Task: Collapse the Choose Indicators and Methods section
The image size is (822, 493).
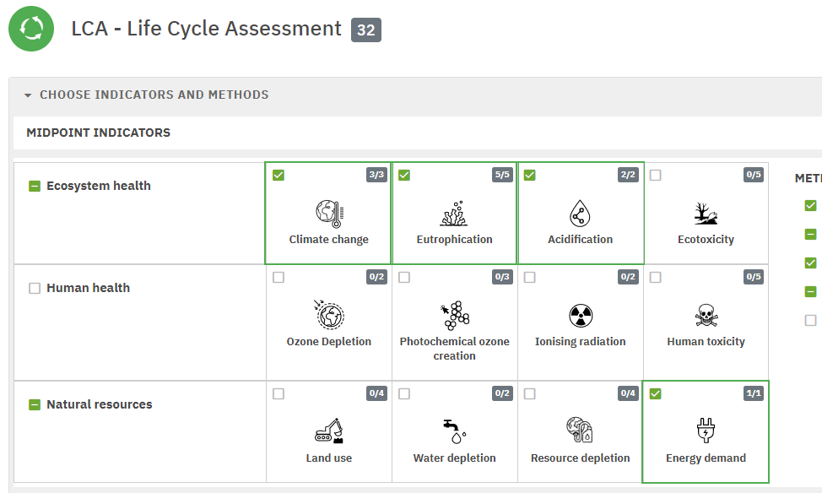Action: pos(27,95)
